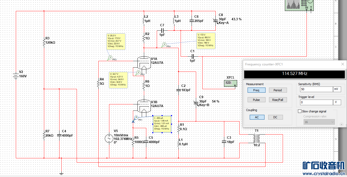
Task: Switch measurement to Freq
Action: (x=256, y=90)
